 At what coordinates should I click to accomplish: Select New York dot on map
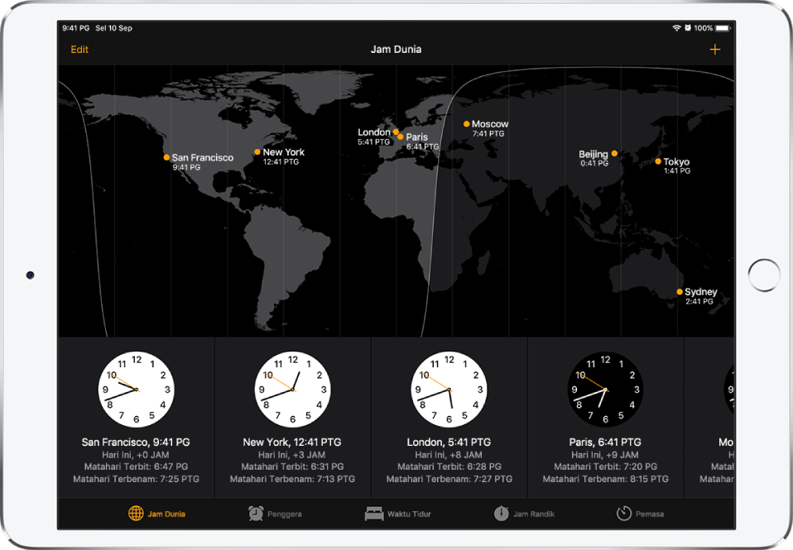coord(257,151)
